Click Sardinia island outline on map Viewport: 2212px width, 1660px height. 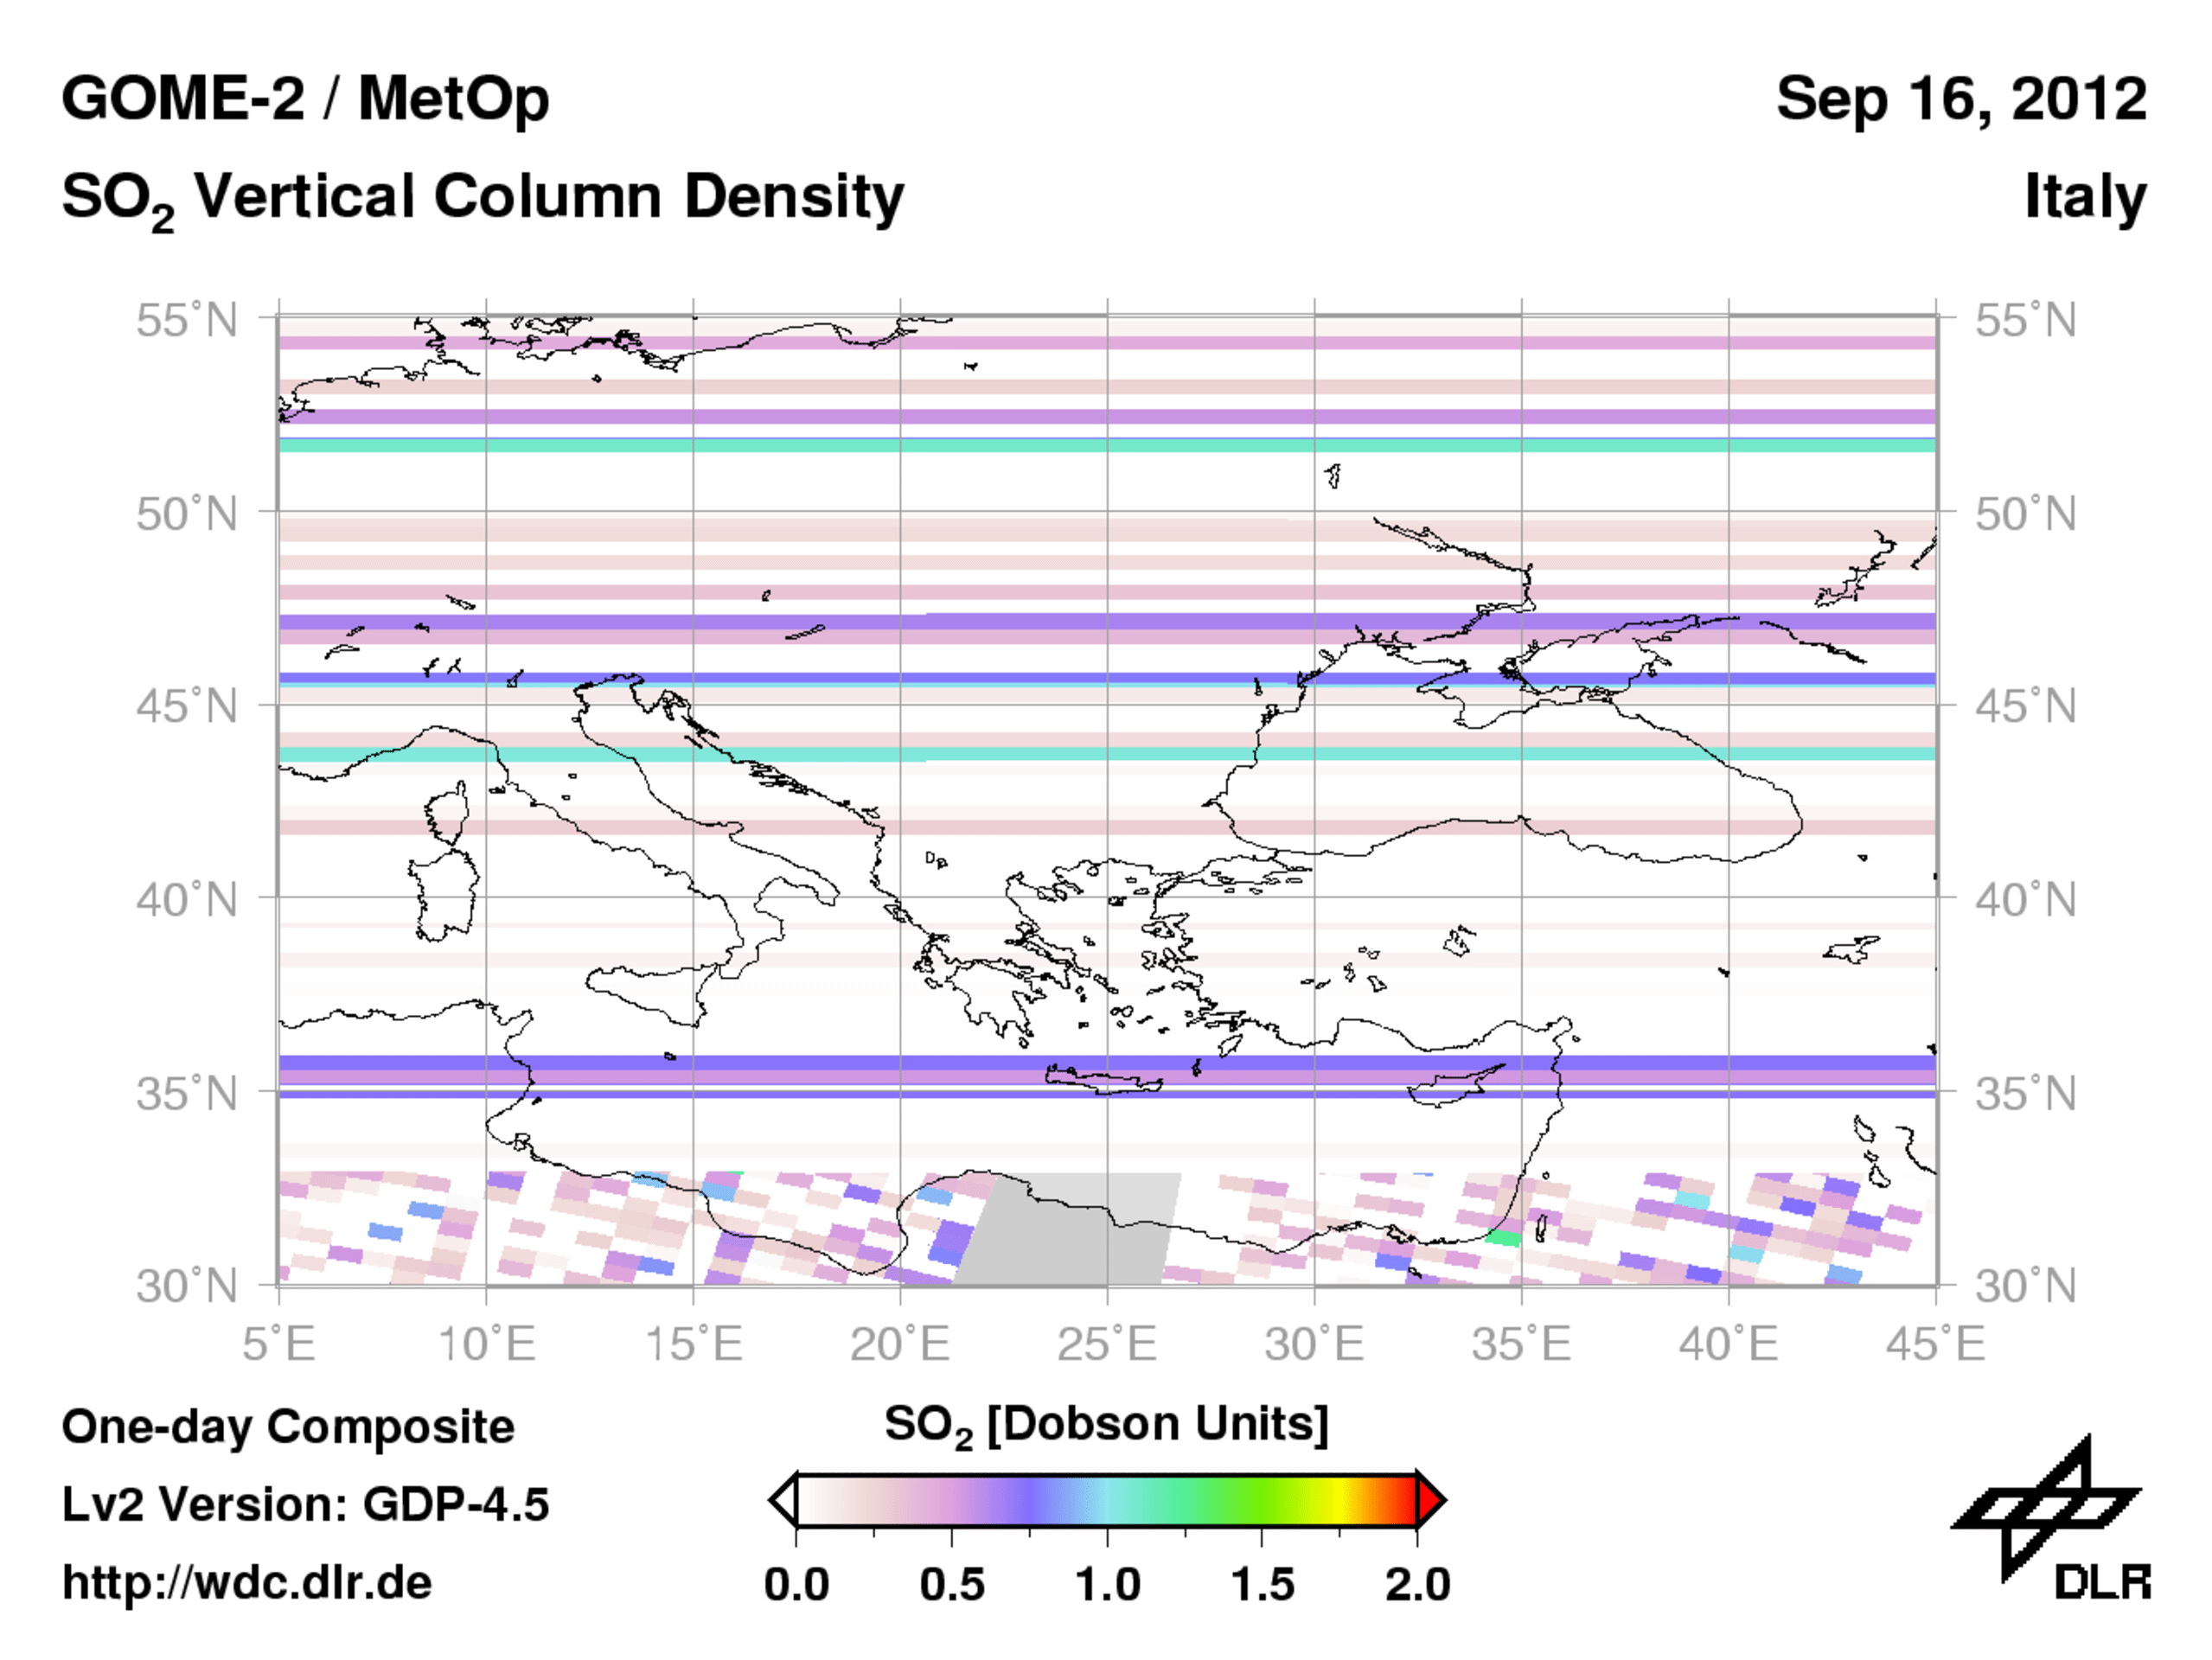point(446,893)
